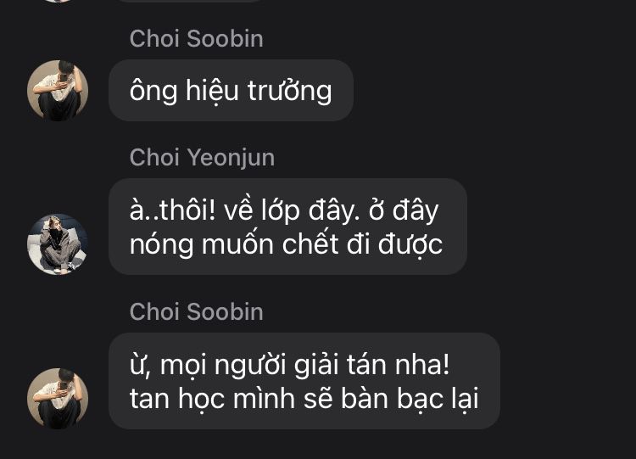Open Soobin's avatar beside the last message
The height and width of the screenshot is (459, 636).
(x=58, y=399)
